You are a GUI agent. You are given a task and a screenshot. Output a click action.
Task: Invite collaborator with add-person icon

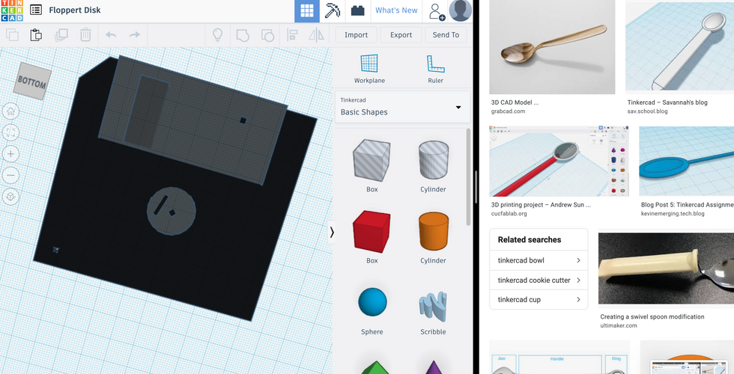436,10
